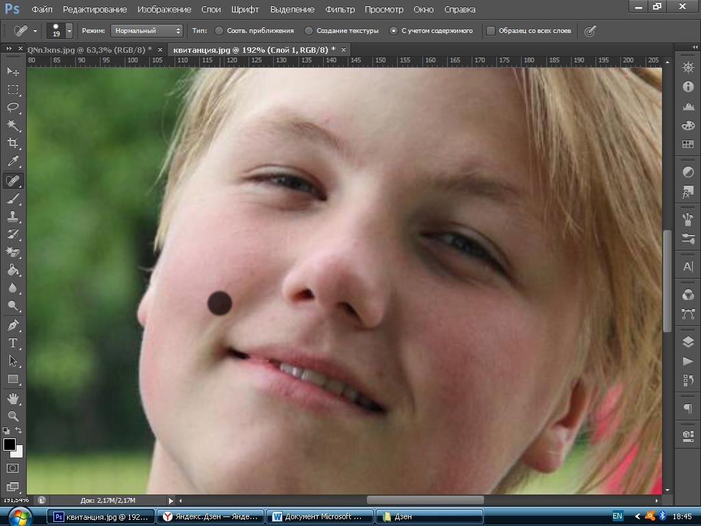Open brush size 19 picker arrow

click(69, 31)
